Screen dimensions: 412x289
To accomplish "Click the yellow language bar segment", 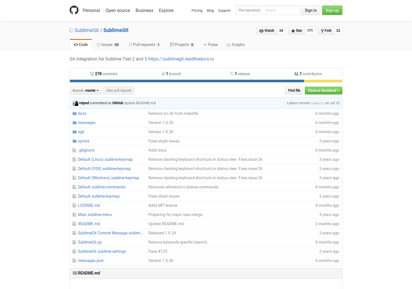I will click(x=323, y=81).
